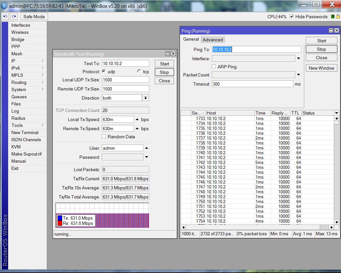Select the udp protocol radio button
The height and width of the screenshot is (273, 341).
(x=104, y=71)
